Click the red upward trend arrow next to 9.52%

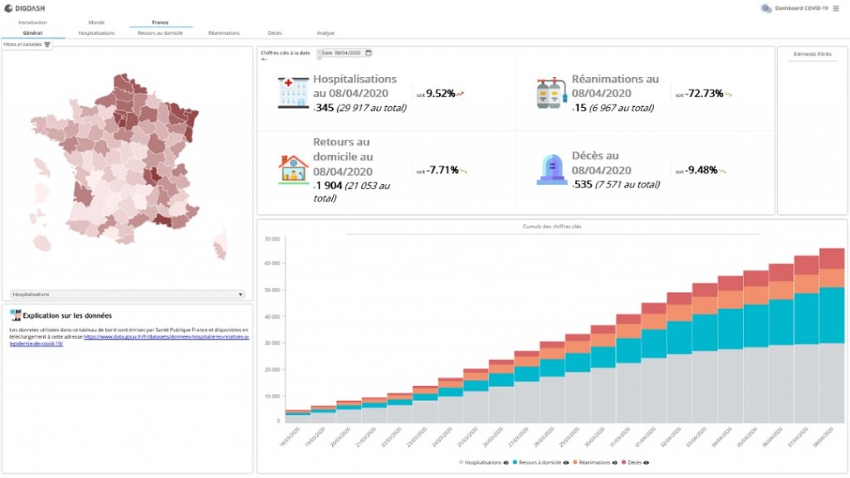click(x=460, y=94)
